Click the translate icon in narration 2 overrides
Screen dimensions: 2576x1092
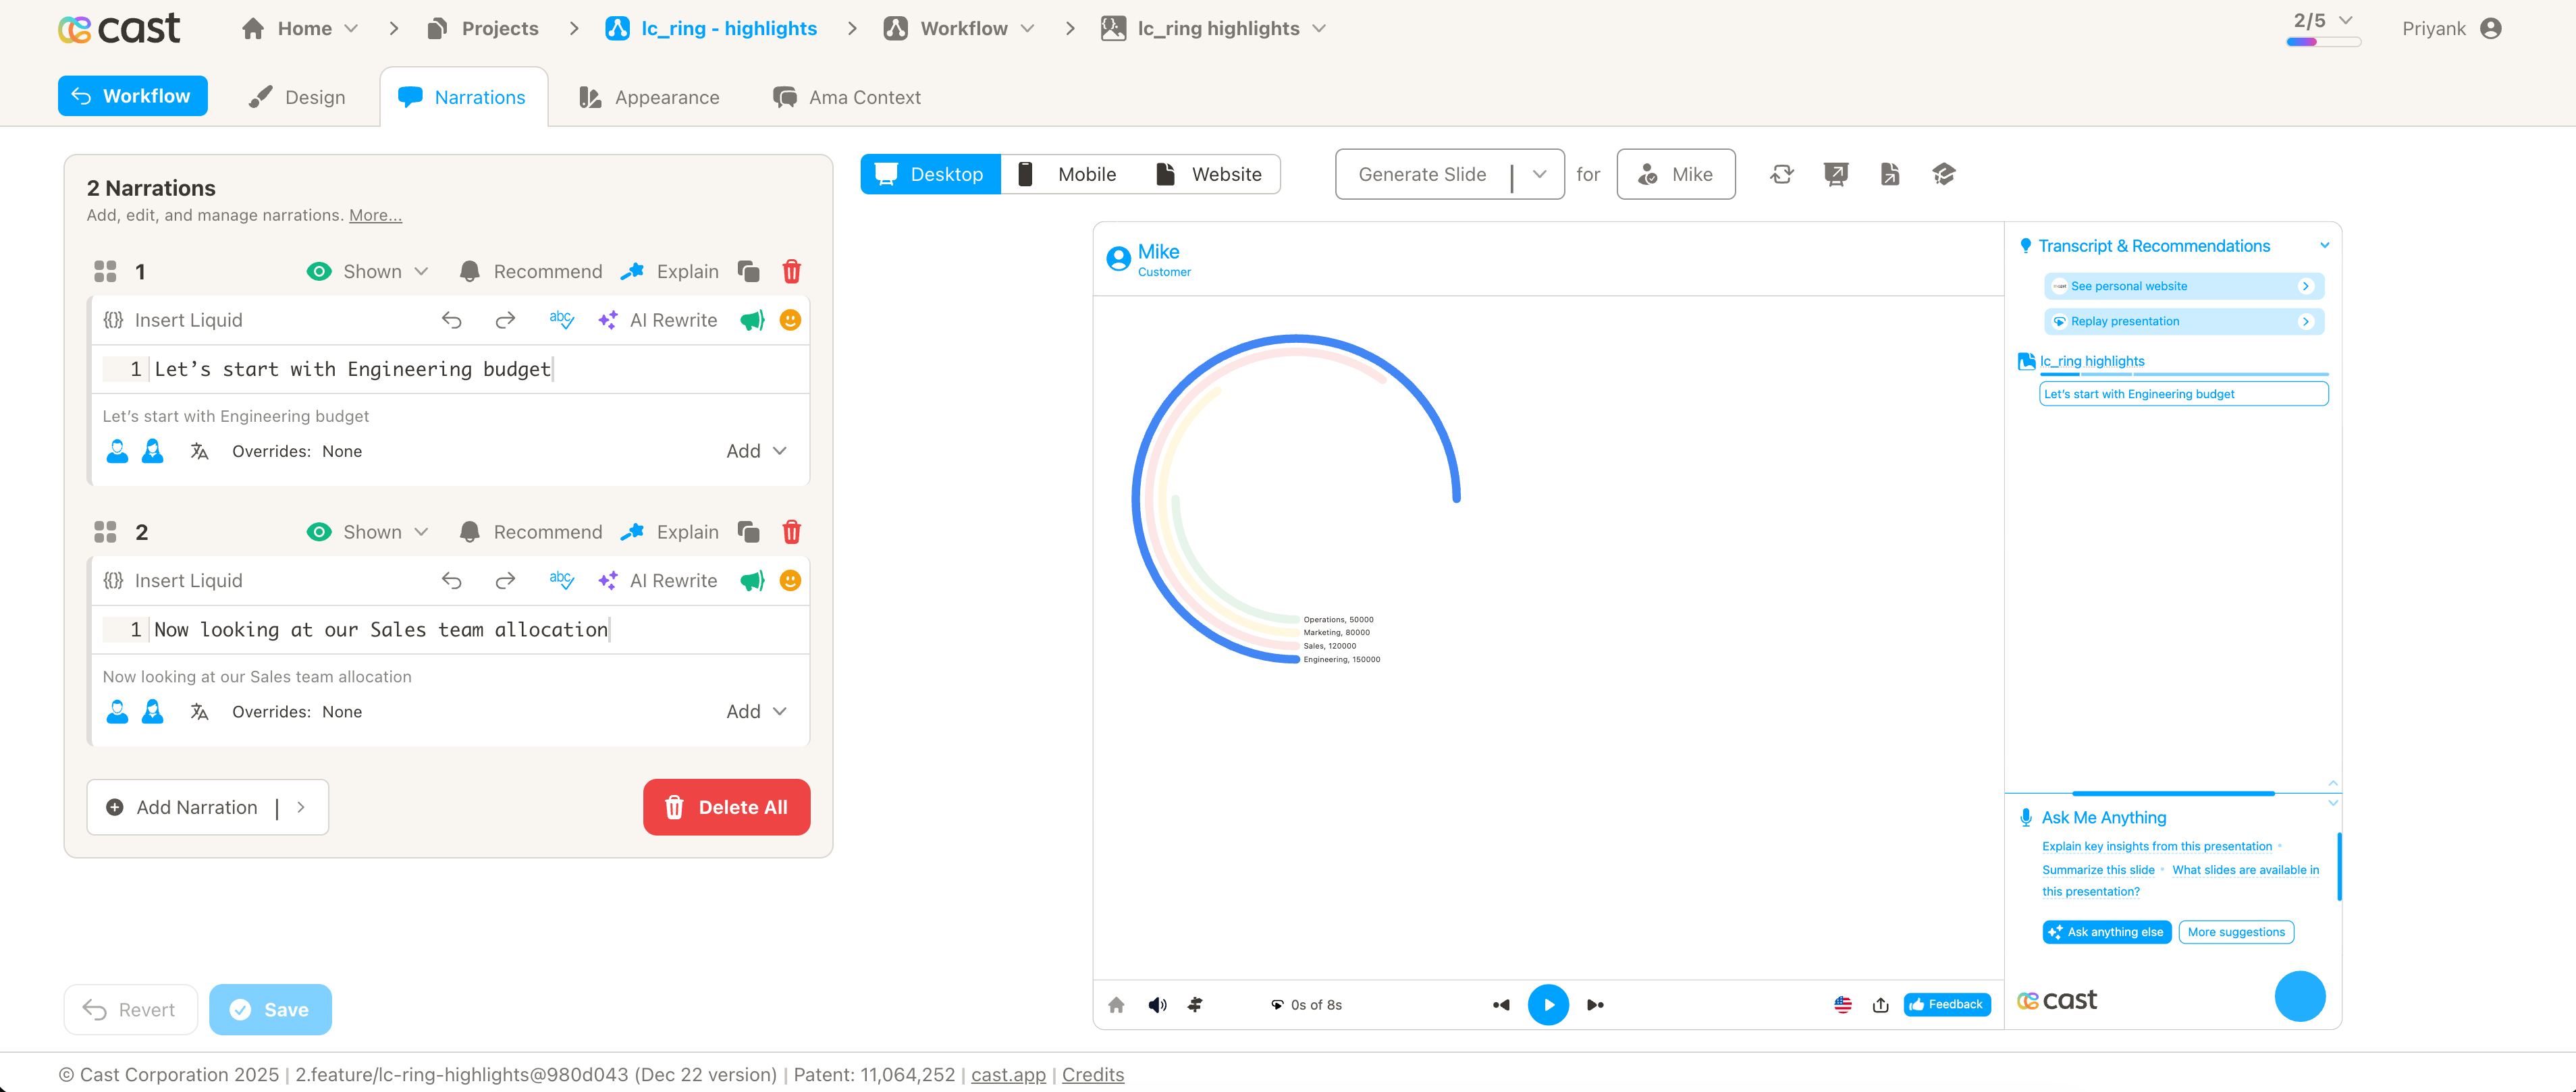pyautogui.click(x=199, y=711)
